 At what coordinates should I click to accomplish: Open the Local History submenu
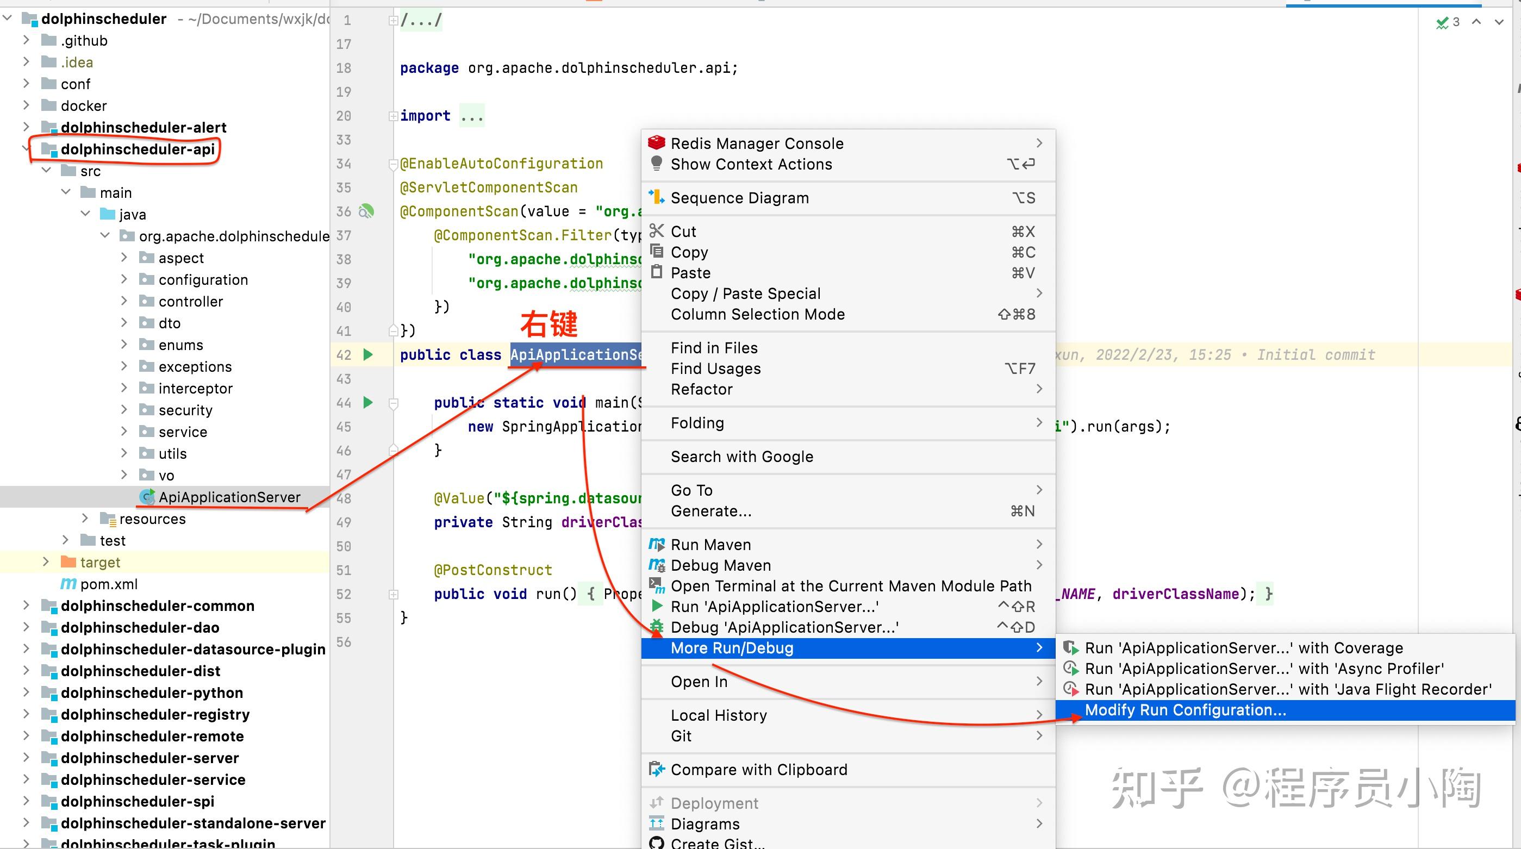coord(848,715)
